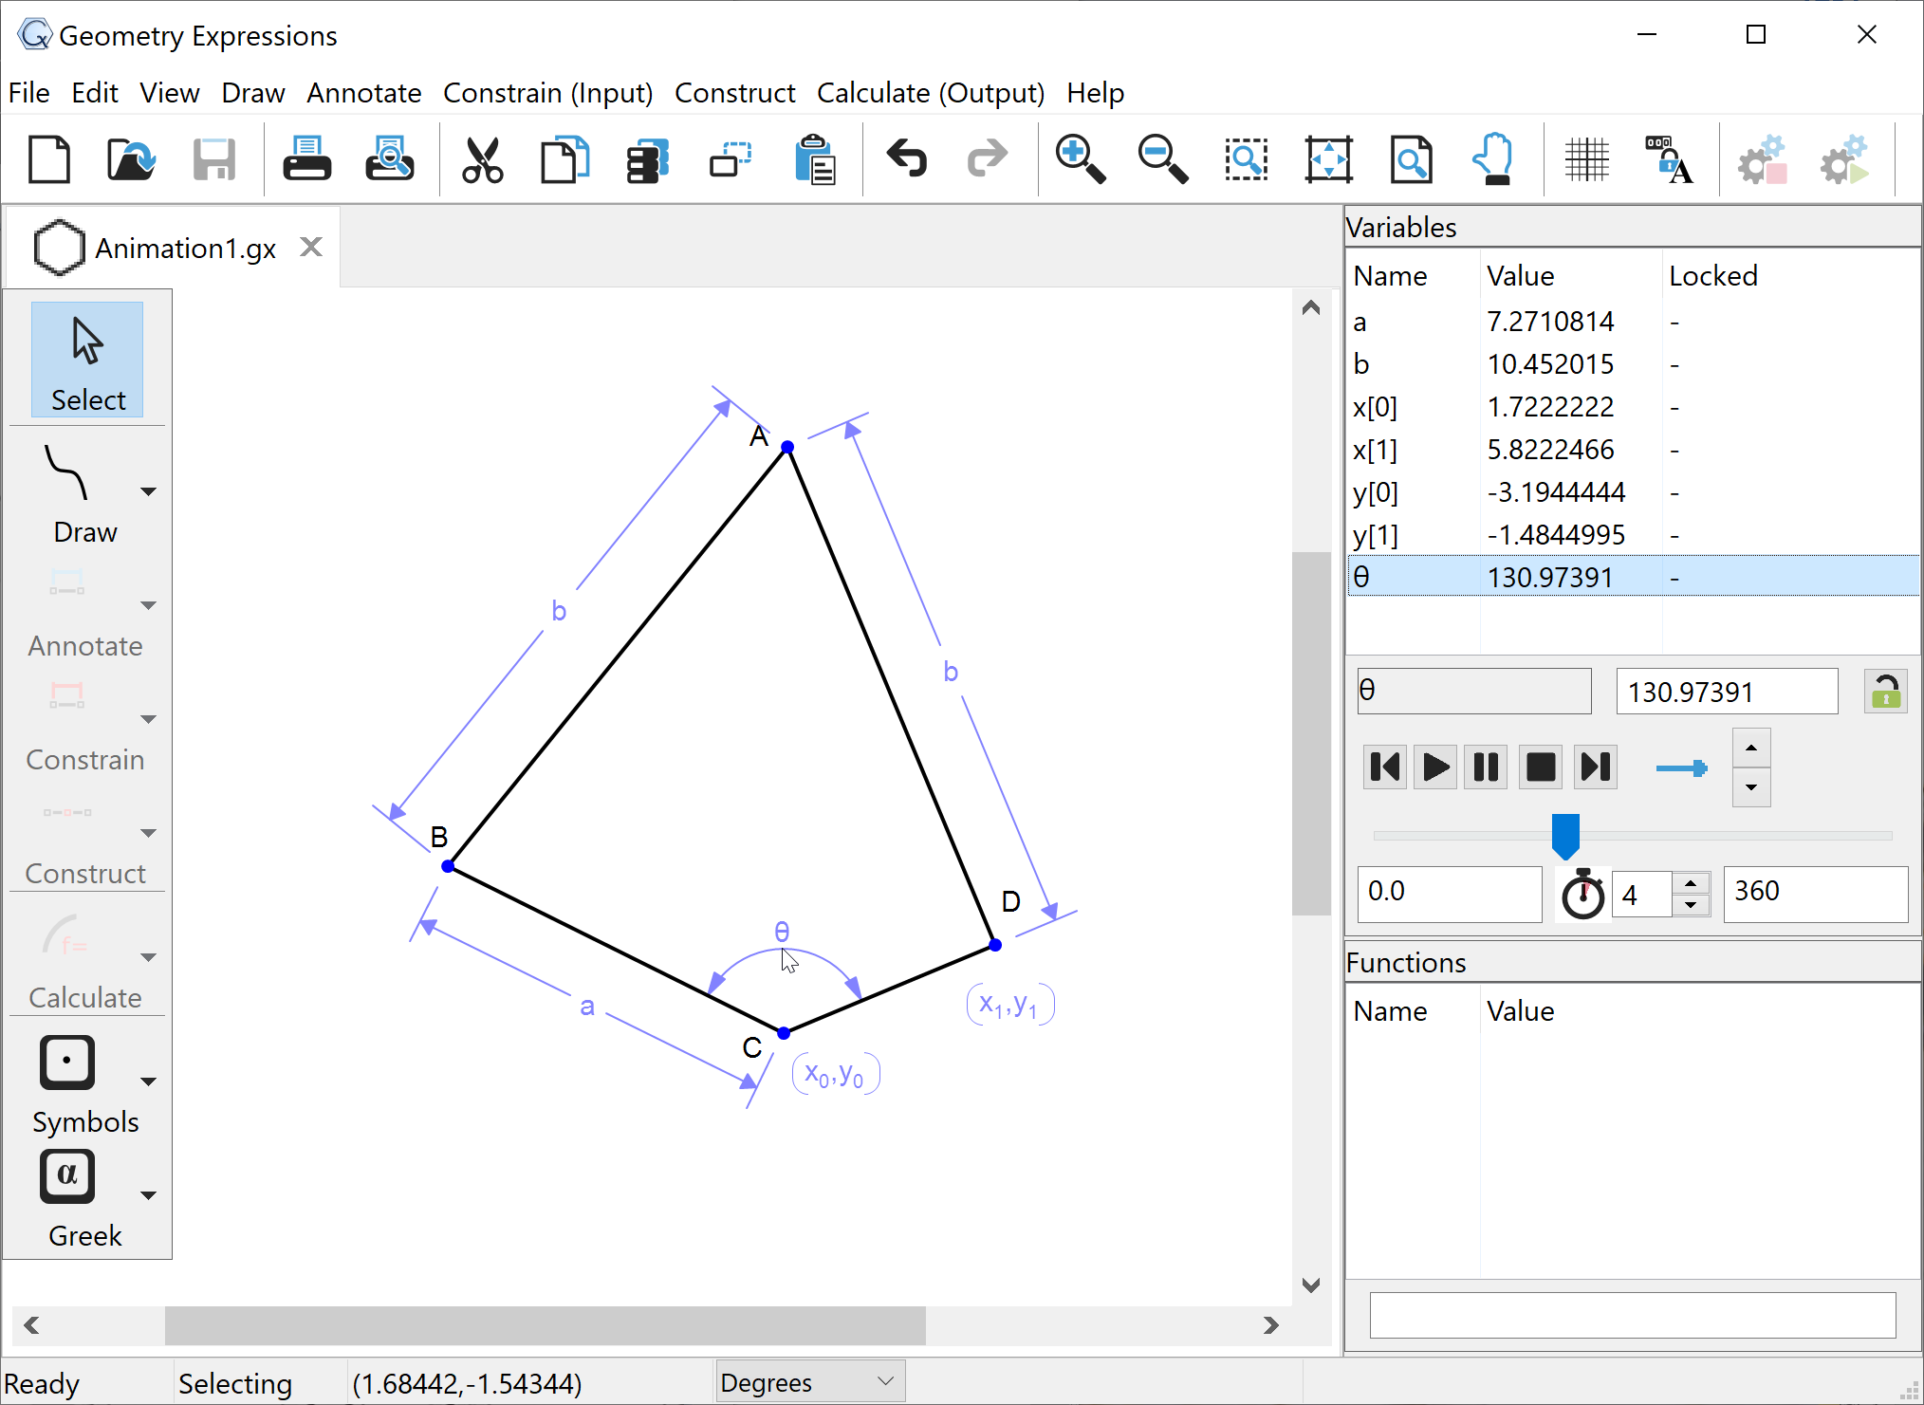Screen dimensions: 1924x1405
Task: Activate the Pan hand tool
Action: [x=1492, y=158]
